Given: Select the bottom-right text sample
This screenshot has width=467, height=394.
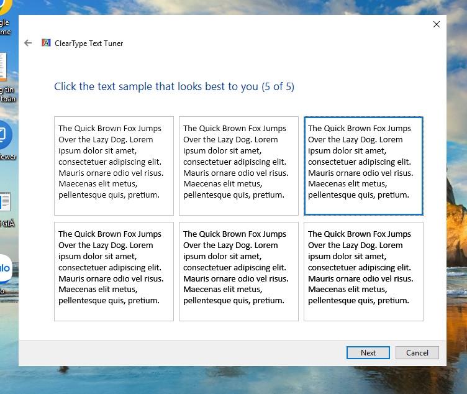Looking at the screenshot, I should tap(363, 272).
